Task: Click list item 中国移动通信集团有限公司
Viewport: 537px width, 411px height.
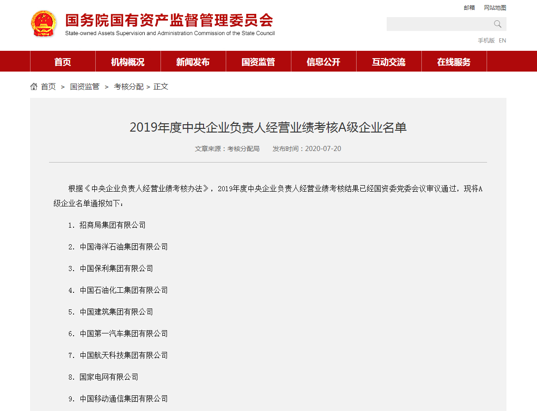Action: click(x=123, y=399)
